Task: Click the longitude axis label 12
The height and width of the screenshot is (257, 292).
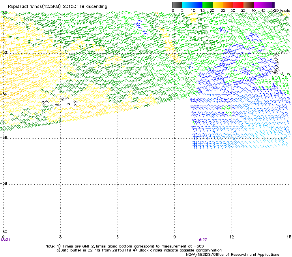Action: (232, 237)
